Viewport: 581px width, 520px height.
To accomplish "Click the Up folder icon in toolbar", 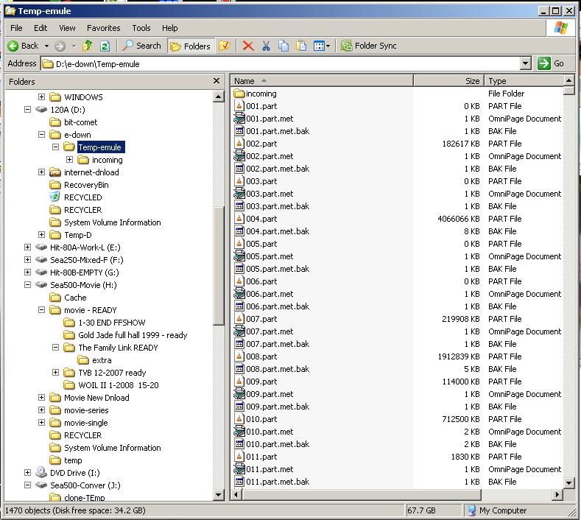I will click(x=88, y=46).
